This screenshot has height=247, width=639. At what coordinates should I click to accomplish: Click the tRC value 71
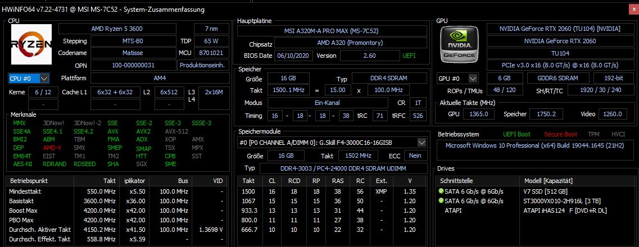point(379,116)
